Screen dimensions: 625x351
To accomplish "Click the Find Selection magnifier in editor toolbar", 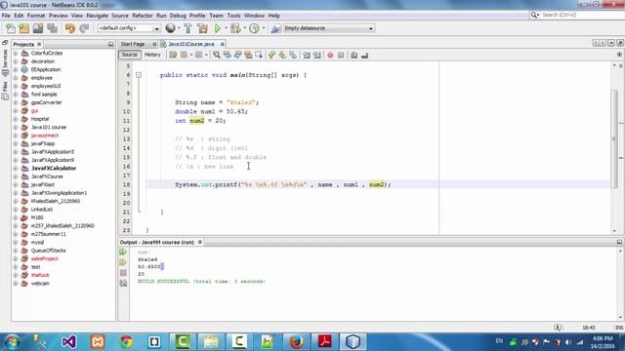I will point(217,55).
